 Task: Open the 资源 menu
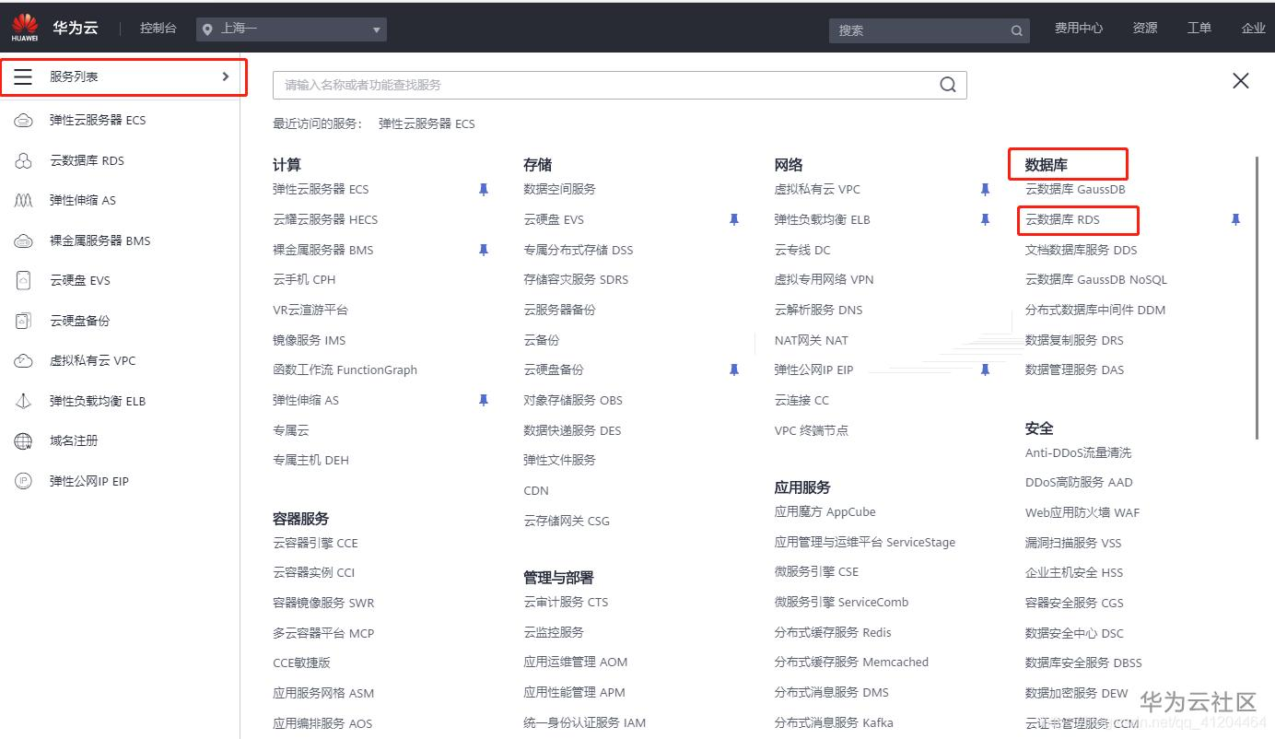[x=1145, y=29]
